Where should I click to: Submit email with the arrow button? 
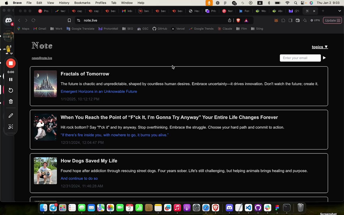[324, 58]
